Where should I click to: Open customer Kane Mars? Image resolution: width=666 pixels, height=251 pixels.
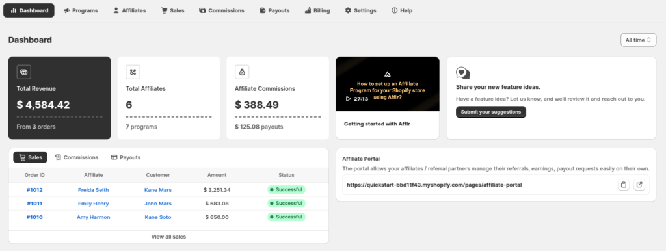(158, 190)
